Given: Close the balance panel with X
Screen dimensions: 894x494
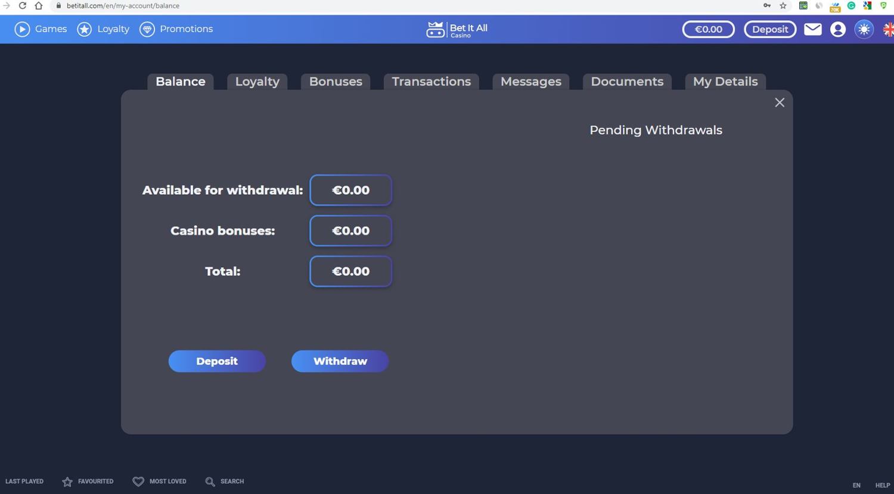Looking at the screenshot, I should coord(780,103).
